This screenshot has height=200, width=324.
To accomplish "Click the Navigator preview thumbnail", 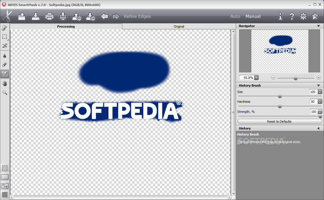I will [279, 51].
